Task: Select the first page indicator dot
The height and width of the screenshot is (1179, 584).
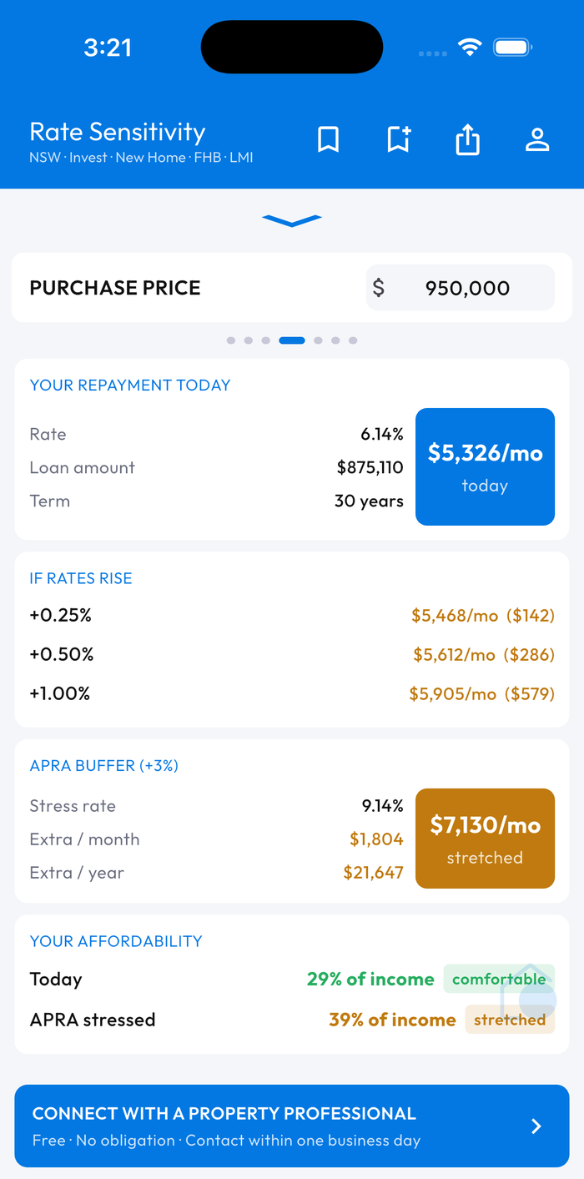Action: point(231,340)
